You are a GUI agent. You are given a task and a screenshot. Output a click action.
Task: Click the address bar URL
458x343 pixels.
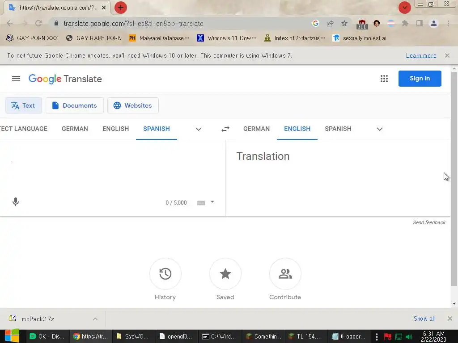pos(133,23)
